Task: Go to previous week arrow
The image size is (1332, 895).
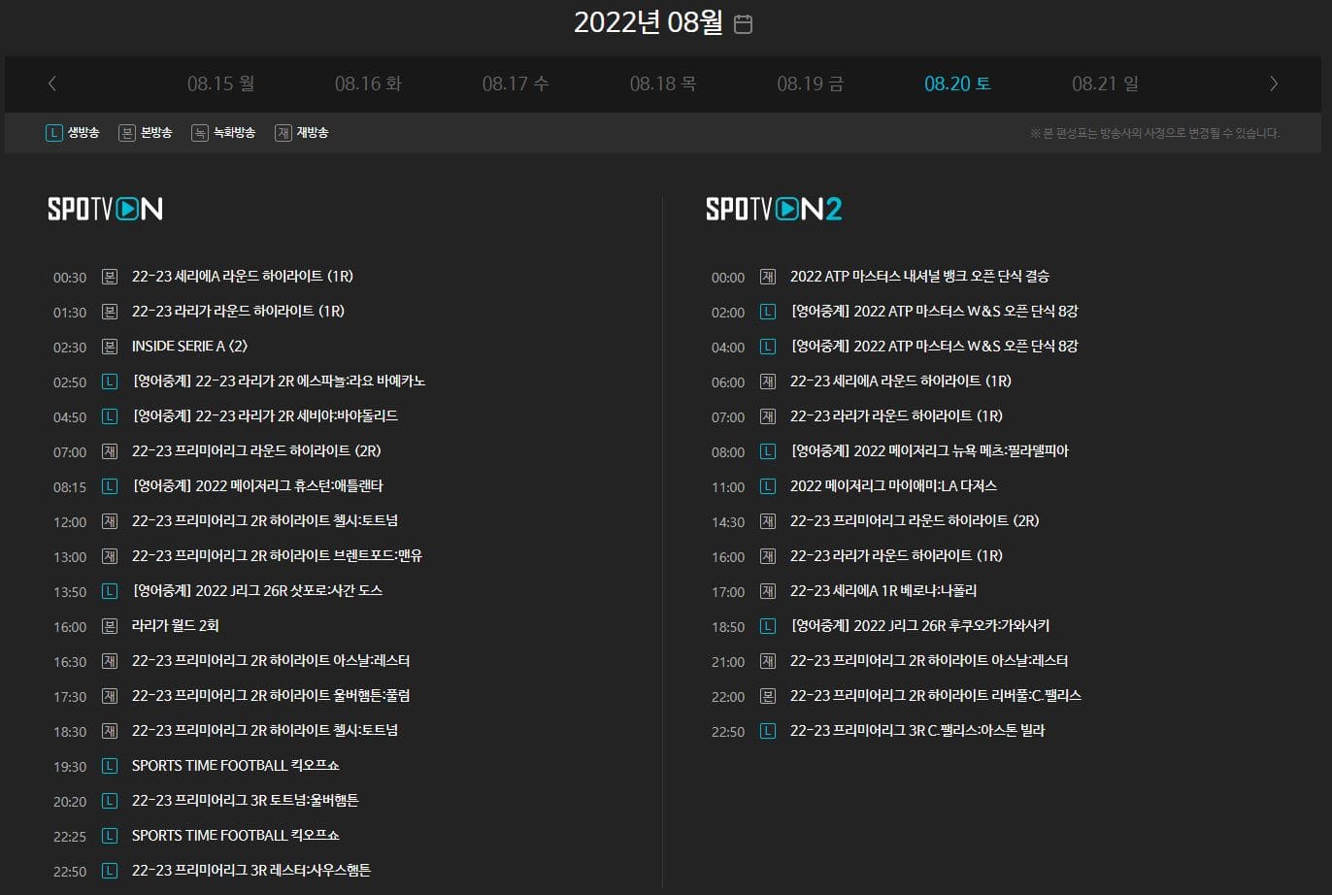Action: pos(52,83)
